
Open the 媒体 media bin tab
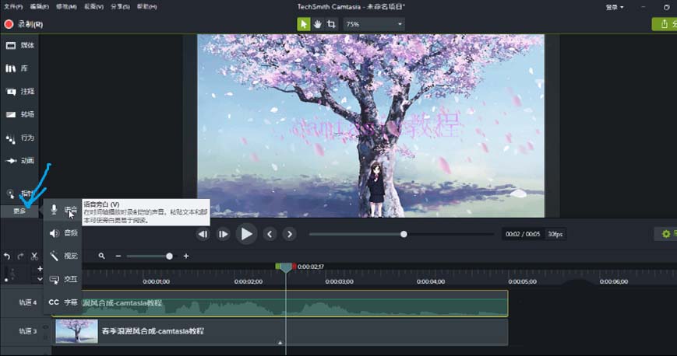tap(19, 45)
